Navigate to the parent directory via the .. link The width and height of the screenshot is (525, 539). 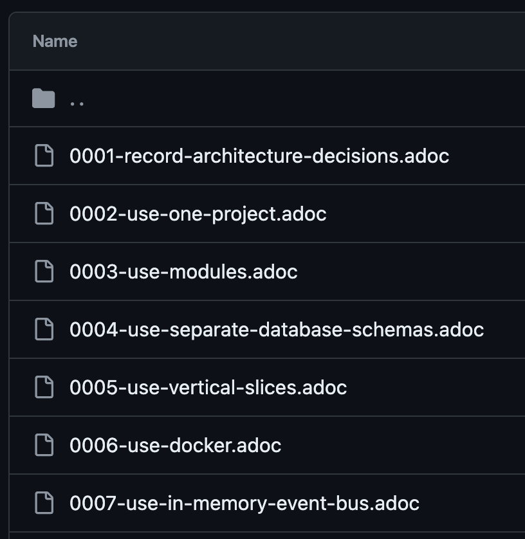(77, 100)
